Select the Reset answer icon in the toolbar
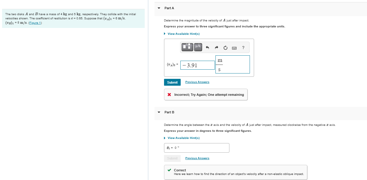Image resolution: width=367 pixels, height=180 pixels. tap(225, 47)
